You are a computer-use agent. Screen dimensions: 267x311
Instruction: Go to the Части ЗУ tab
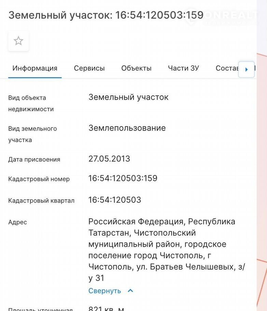click(x=183, y=68)
